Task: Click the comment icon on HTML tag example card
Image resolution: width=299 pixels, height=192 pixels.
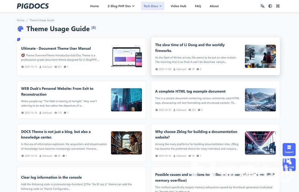Action: coord(199,110)
